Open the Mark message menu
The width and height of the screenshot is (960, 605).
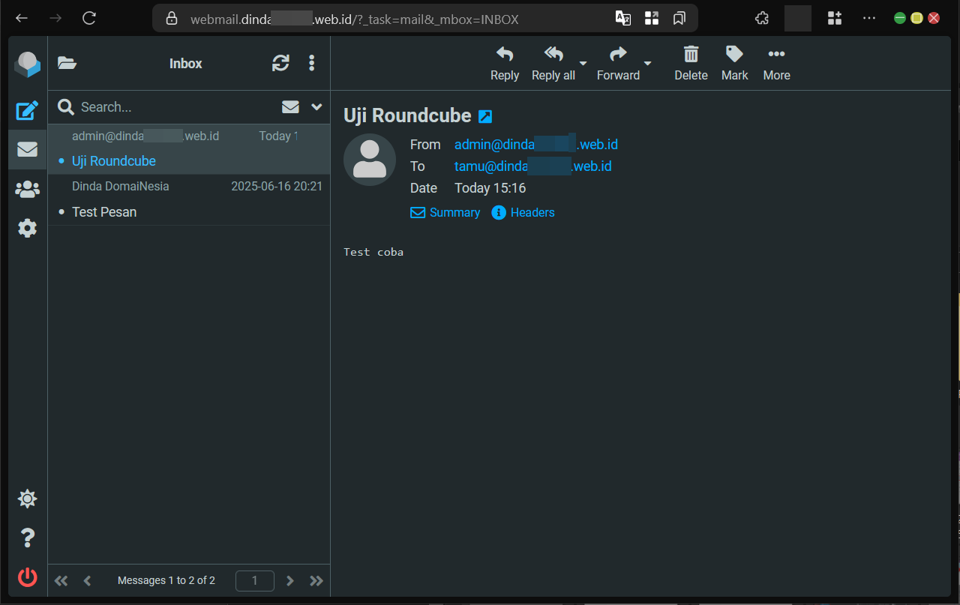tap(734, 63)
